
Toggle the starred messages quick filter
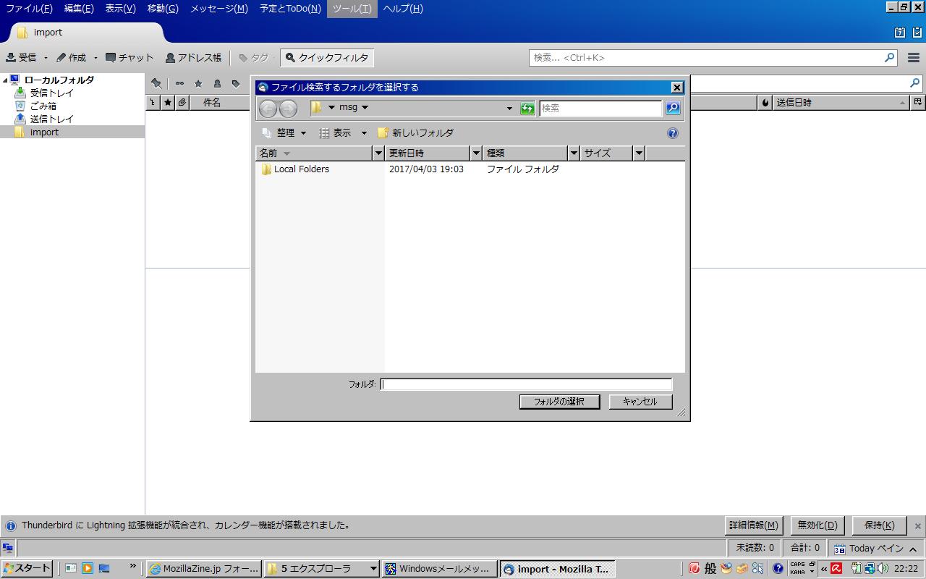point(198,83)
